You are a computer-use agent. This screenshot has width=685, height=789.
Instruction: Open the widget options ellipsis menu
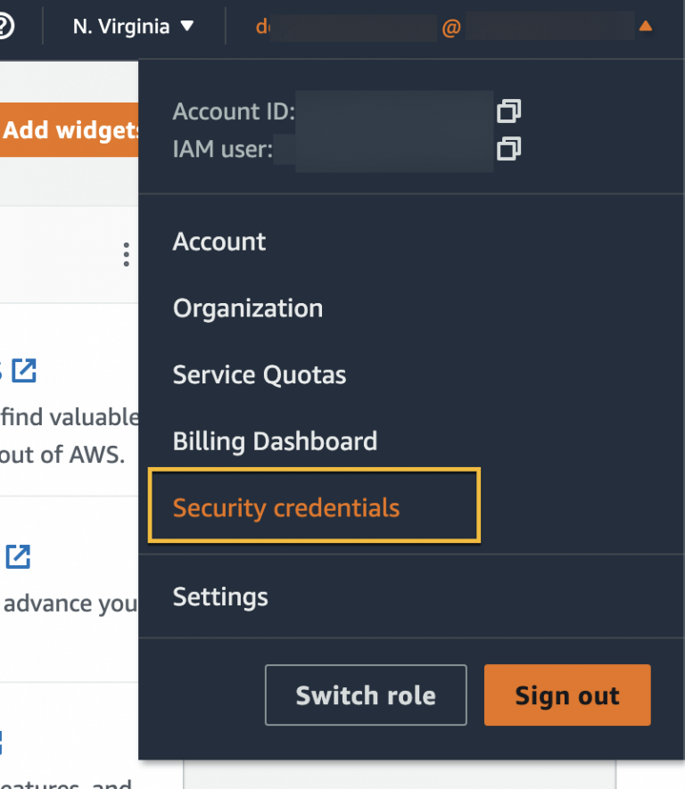pos(126,254)
